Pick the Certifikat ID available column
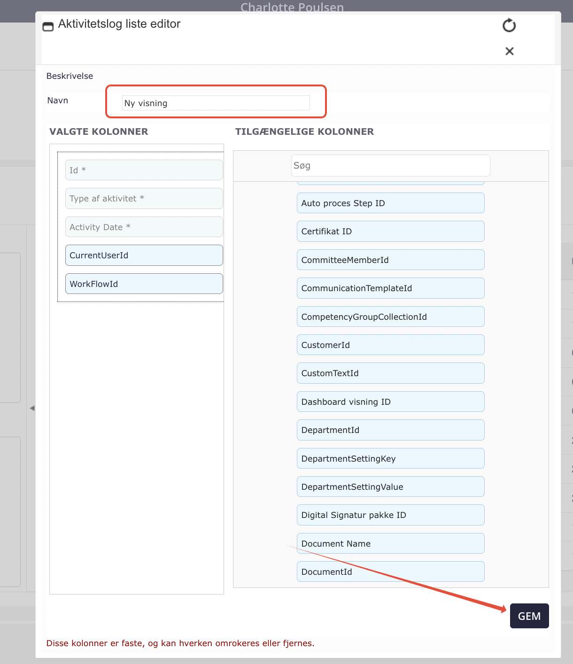This screenshot has height=664, width=573. (x=390, y=232)
